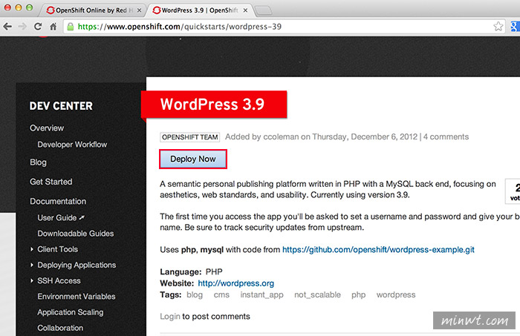The image size is (520, 336).
Task: Click the DEV CENTER heading
Action: pos(61,106)
